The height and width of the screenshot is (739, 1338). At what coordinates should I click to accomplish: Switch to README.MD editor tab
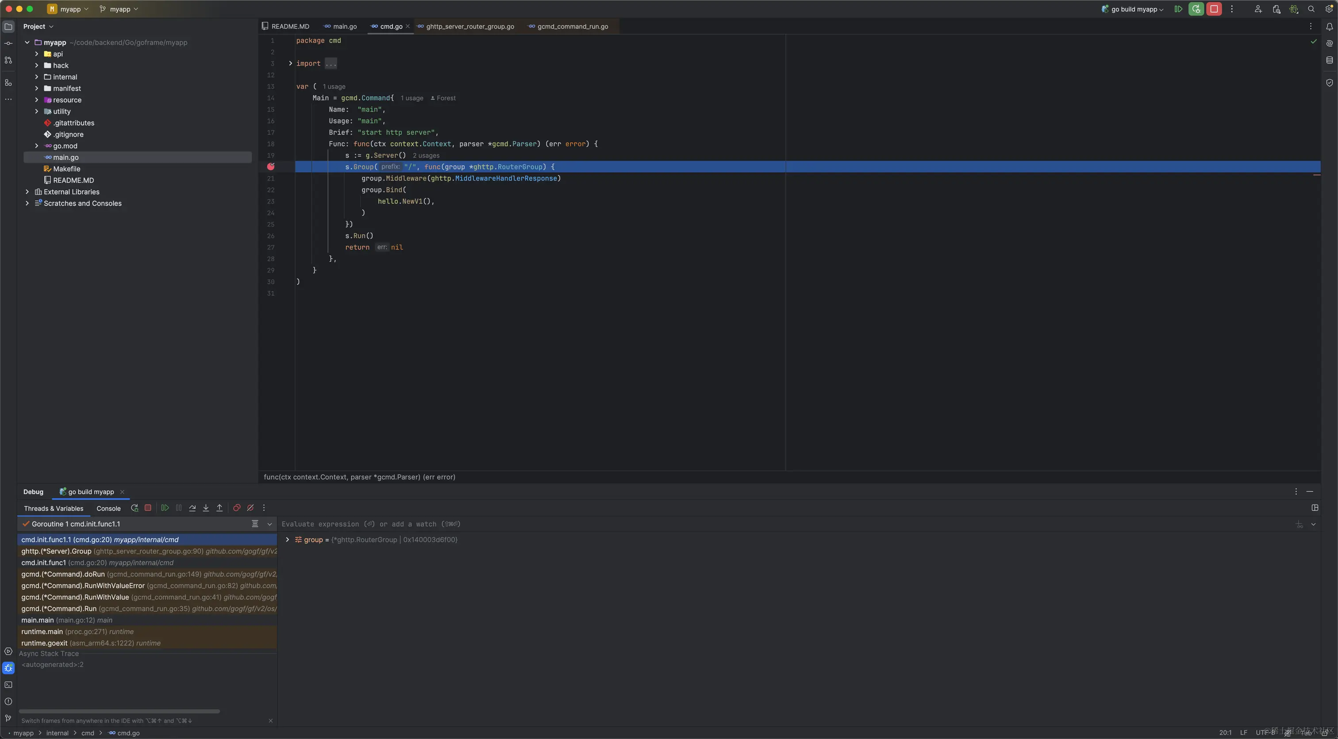point(286,27)
